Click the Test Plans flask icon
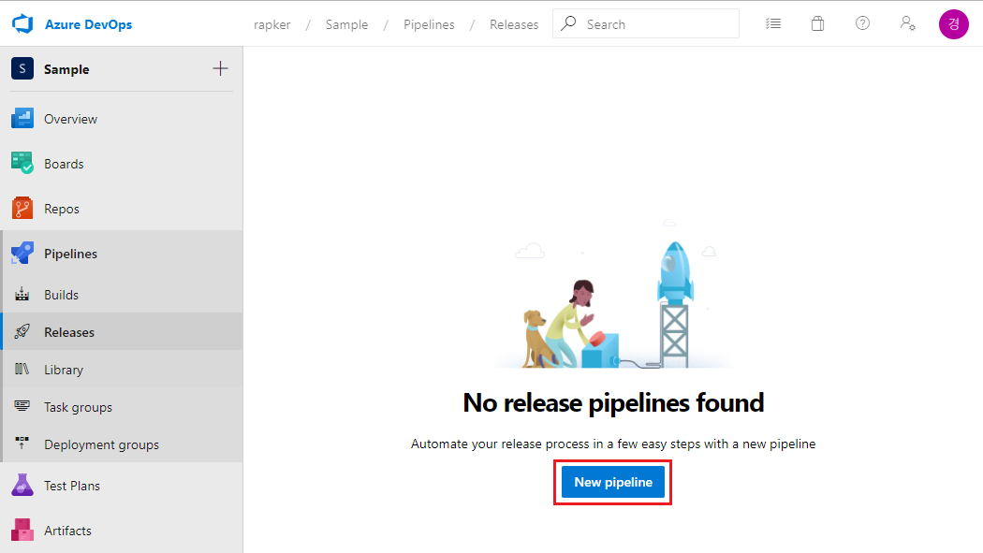 (22, 485)
